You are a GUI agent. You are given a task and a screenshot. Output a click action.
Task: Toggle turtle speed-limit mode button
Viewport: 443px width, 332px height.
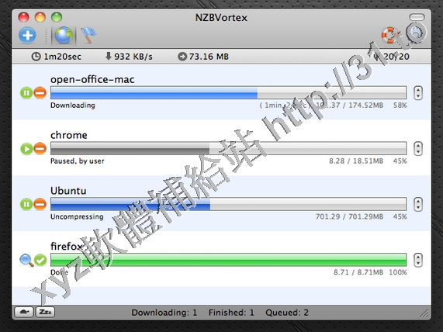pos(24,312)
